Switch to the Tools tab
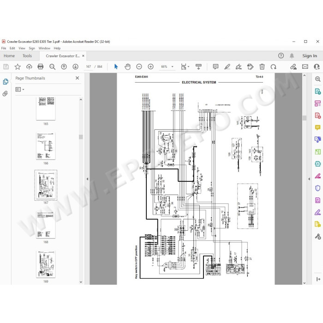 27,56
